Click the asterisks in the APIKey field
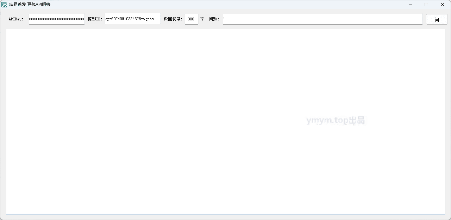 56,19
